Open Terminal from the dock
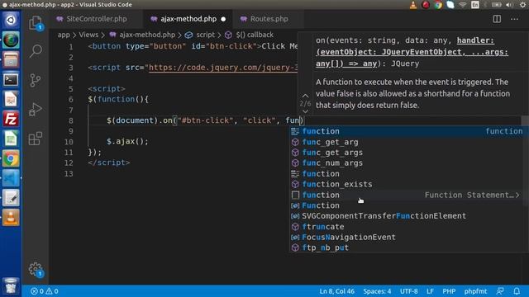Viewport: 529px width, 297px height. (11, 80)
